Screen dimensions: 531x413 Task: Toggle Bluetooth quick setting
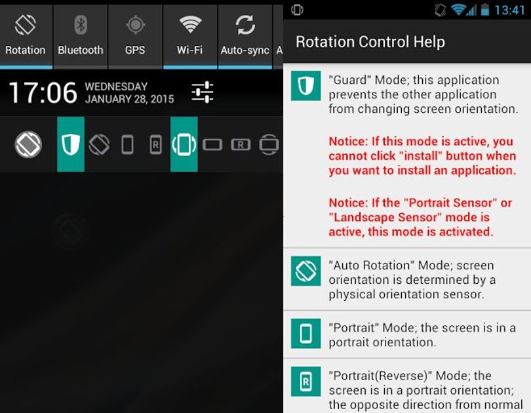pyautogui.click(x=81, y=35)
